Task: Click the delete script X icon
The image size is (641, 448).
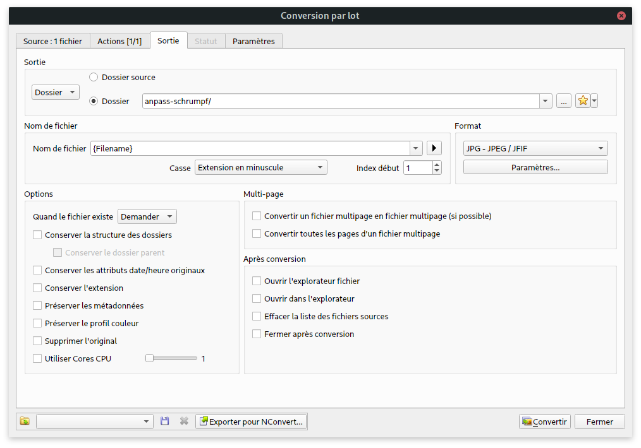Action: 184,421
